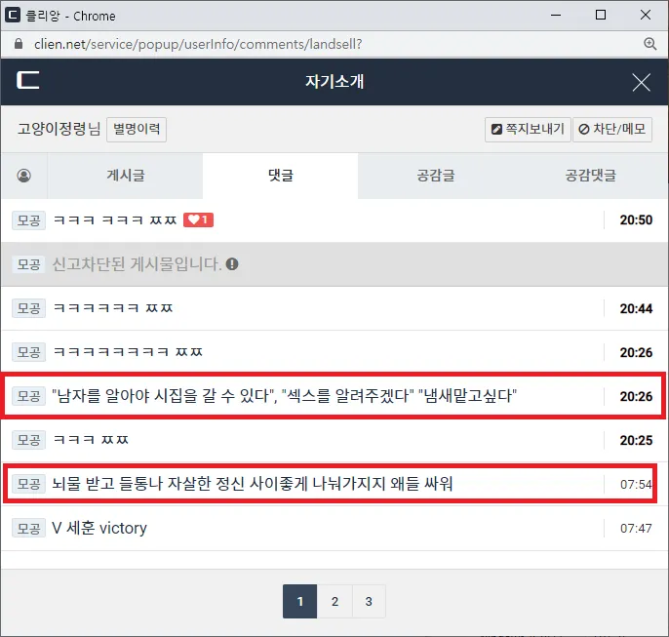Click the zoom magnifier icon in the address bar

[649, 44]
